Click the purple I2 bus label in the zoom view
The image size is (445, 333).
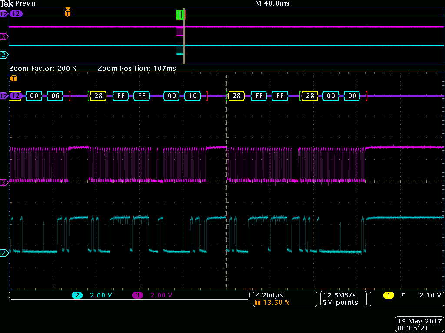16,96
